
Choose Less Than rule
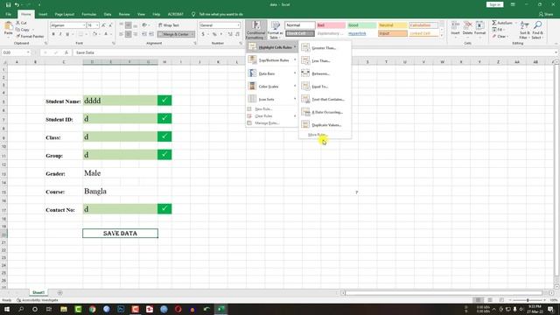325,60
